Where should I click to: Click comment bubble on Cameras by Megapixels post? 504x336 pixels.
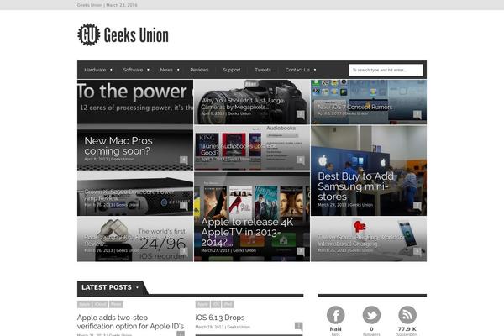point(300,114)
